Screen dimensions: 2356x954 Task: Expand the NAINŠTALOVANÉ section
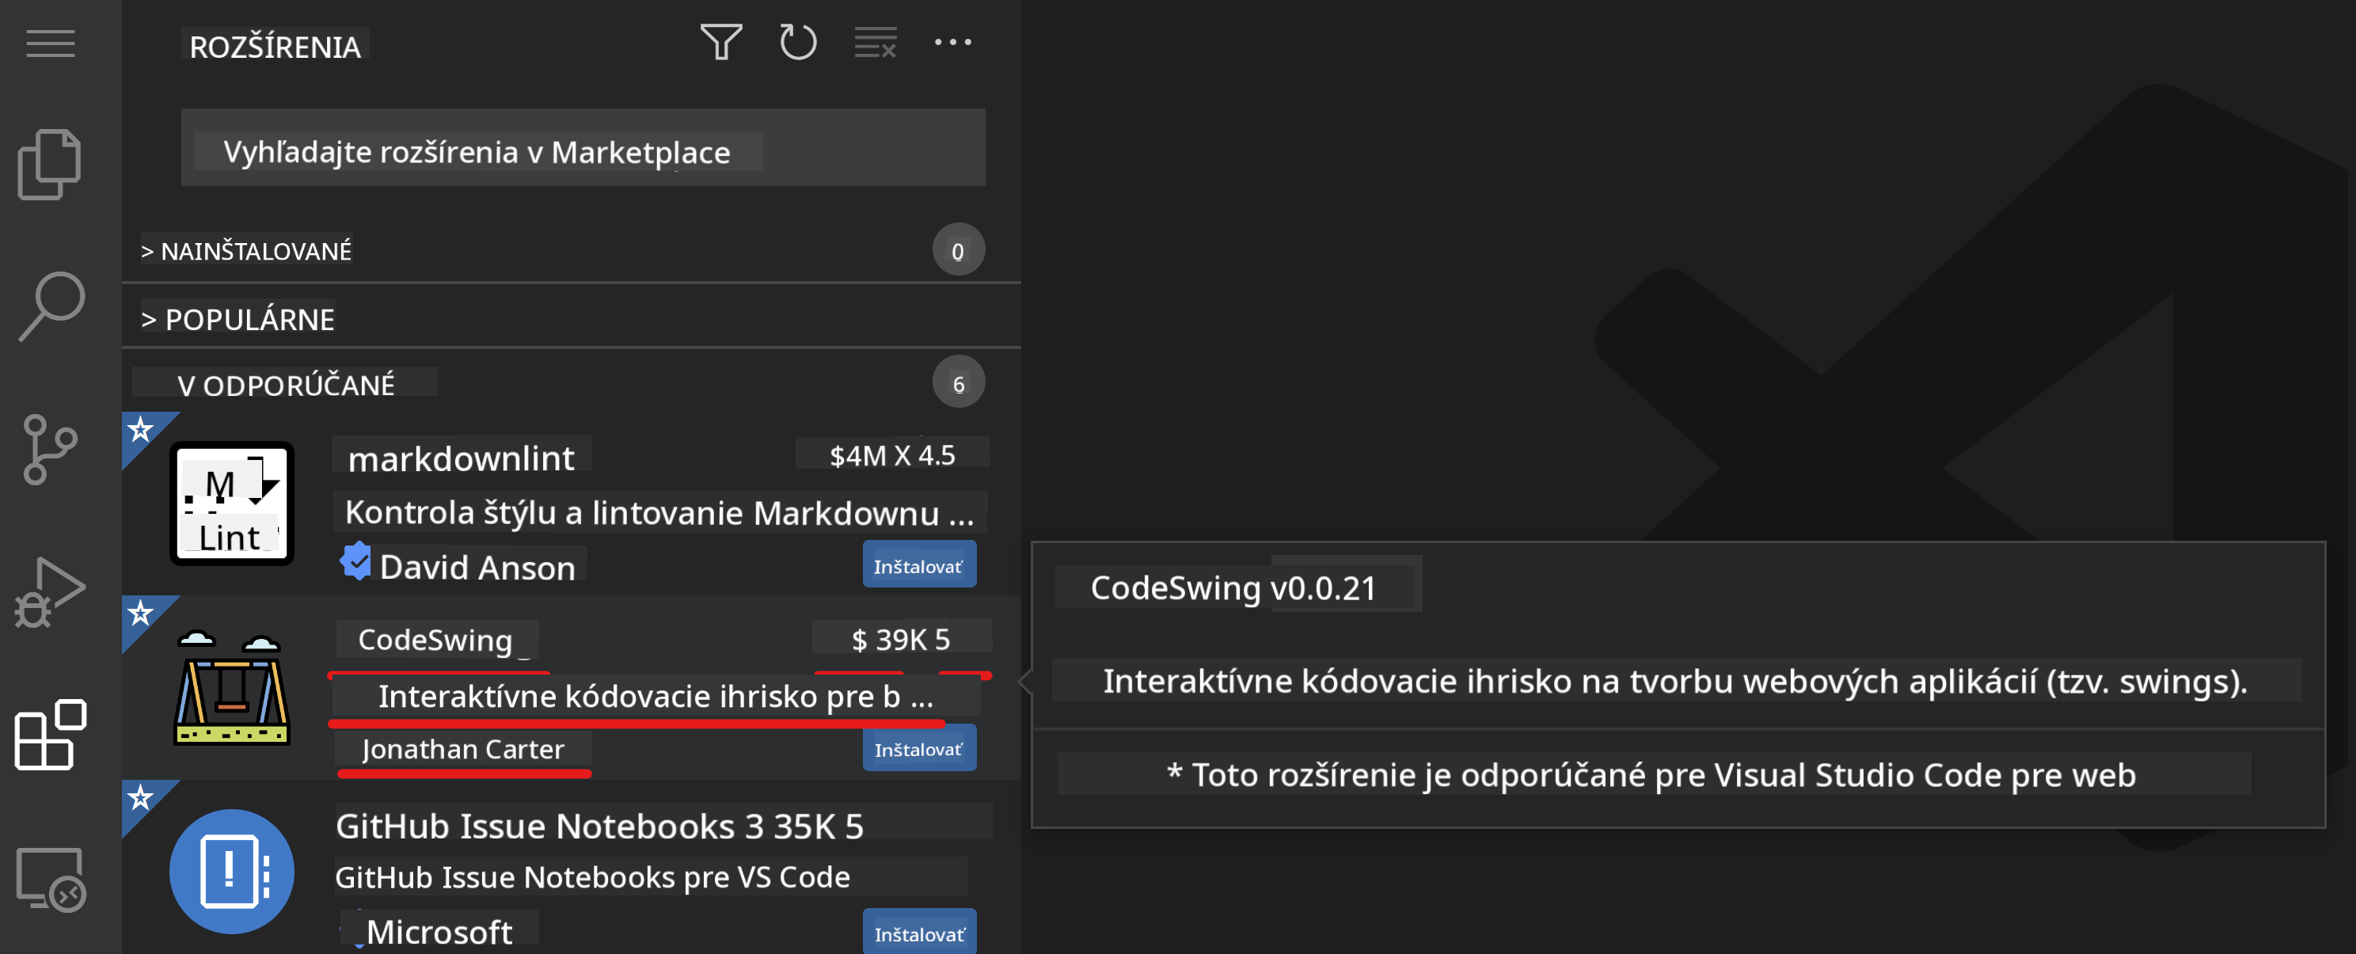point(247,251)
